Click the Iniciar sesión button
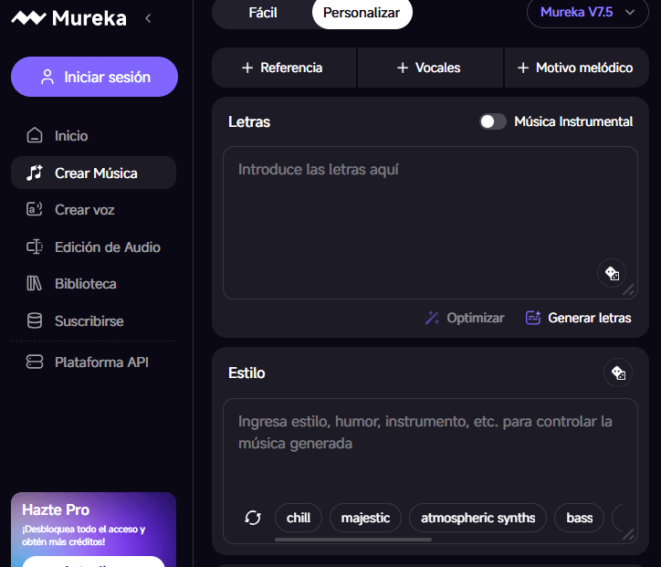 [x=94, y=77]
